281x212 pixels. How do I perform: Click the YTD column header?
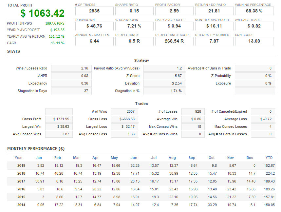click(x=269, y=158)
